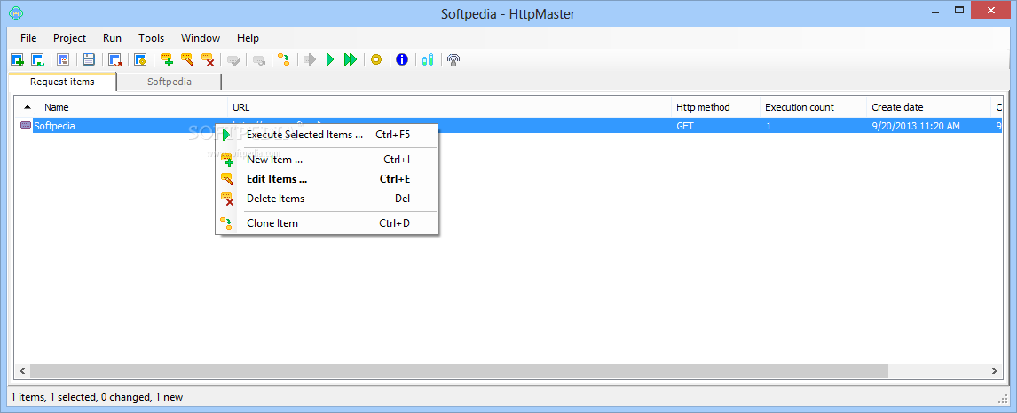
Task: Click the antenna signal toolbar icon
Action: pyautogui.click(x=453, y=59)
